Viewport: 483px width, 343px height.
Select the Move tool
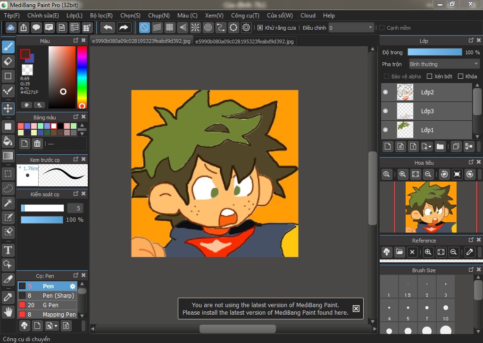[8, 108]
